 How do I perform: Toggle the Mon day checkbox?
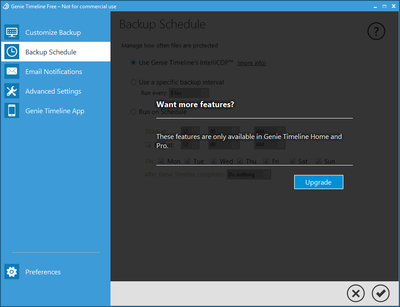coord(161,161)
